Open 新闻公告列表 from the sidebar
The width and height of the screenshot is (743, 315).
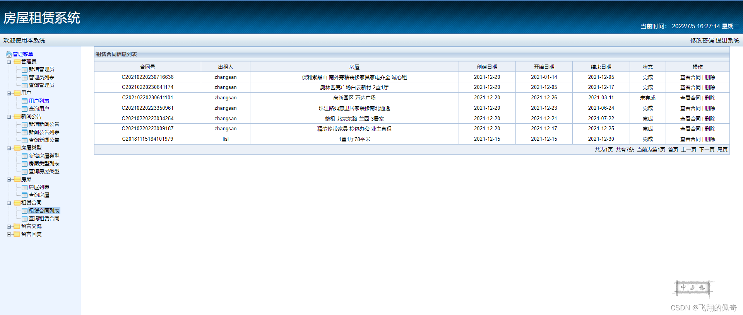click(44, 132)
